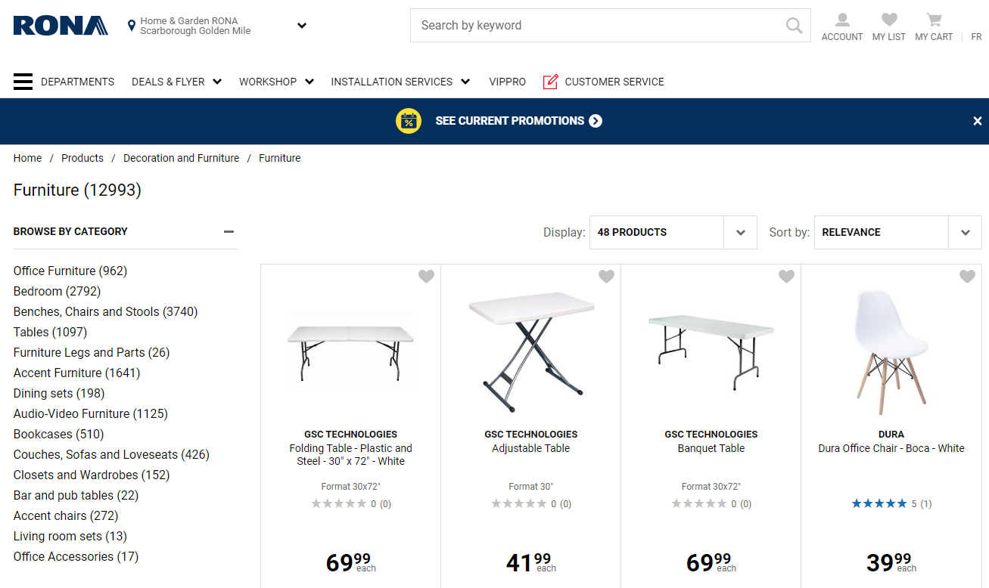Click the RONA logo

pyautogui.click(x=61, y=25)
